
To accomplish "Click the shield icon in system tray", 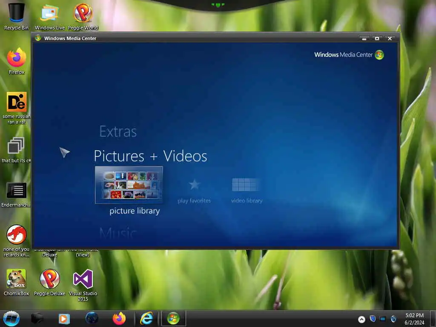I will [x=373, y=318].
